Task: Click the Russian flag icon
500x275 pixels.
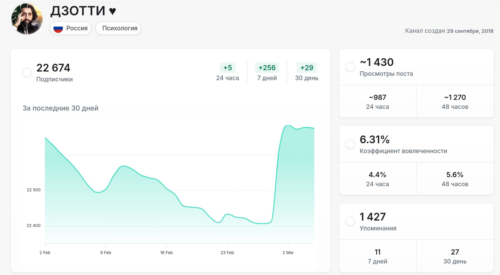Action: tap(58, 28)
